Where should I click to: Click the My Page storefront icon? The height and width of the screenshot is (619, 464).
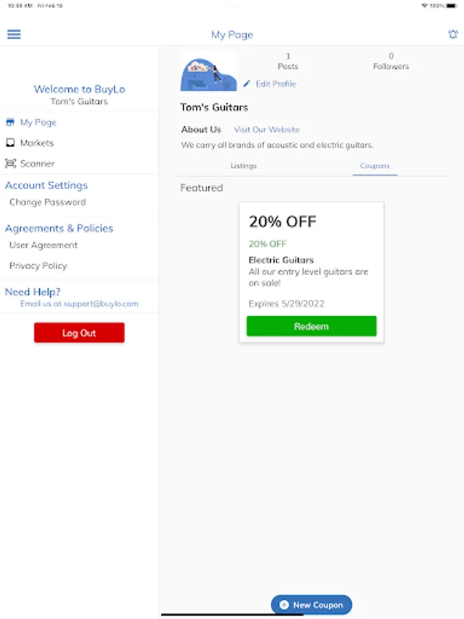10,122
